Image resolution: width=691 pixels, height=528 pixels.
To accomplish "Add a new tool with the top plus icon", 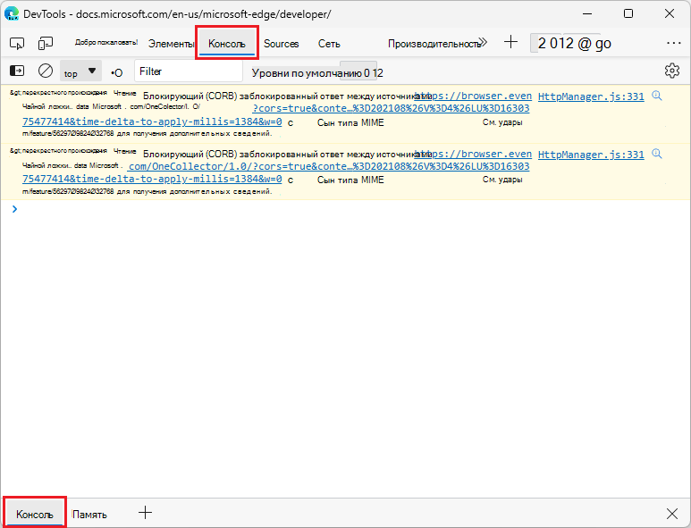I will 510,42.
